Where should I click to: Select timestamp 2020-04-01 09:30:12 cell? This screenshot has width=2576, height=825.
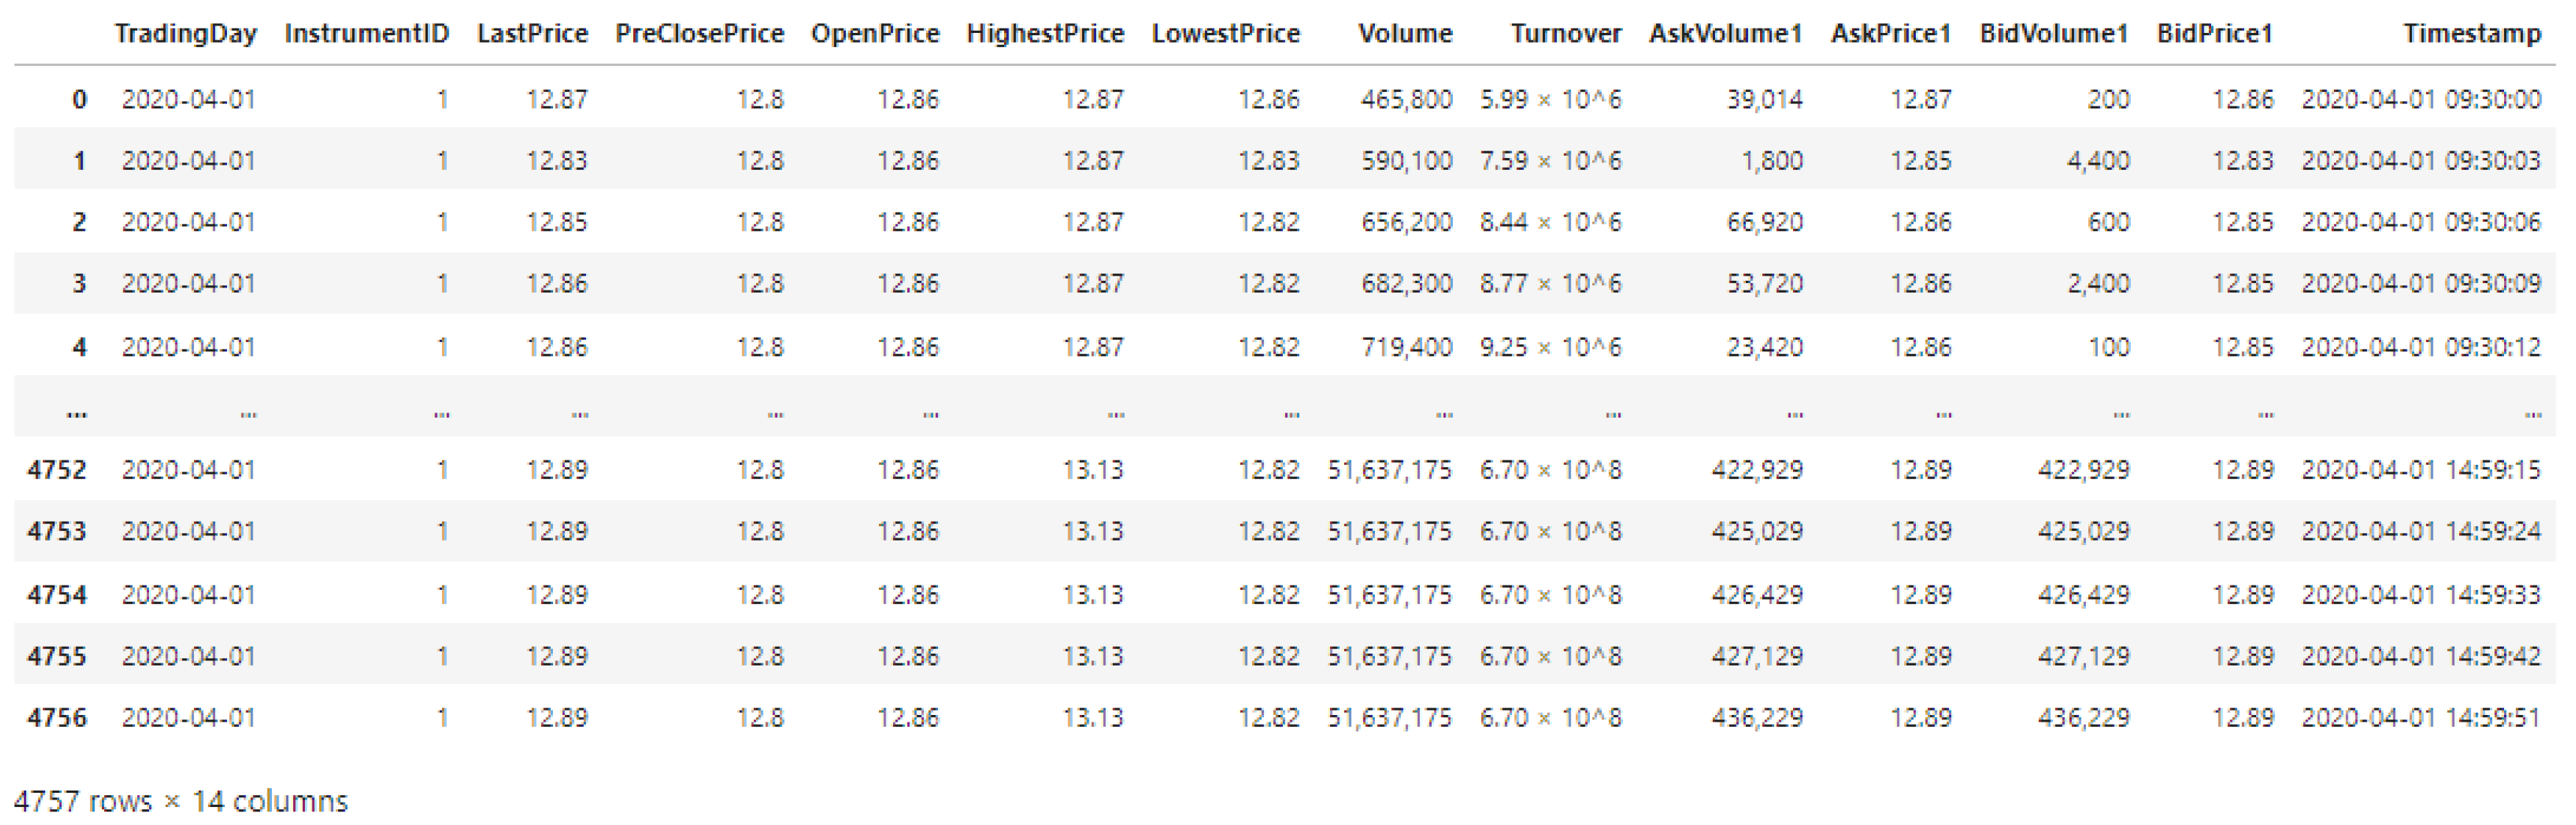2420,347
